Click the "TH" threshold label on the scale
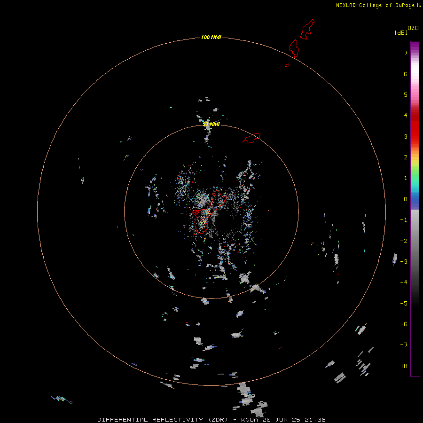The height and width of the screenshot is (423, 423). tap(404, 366)
